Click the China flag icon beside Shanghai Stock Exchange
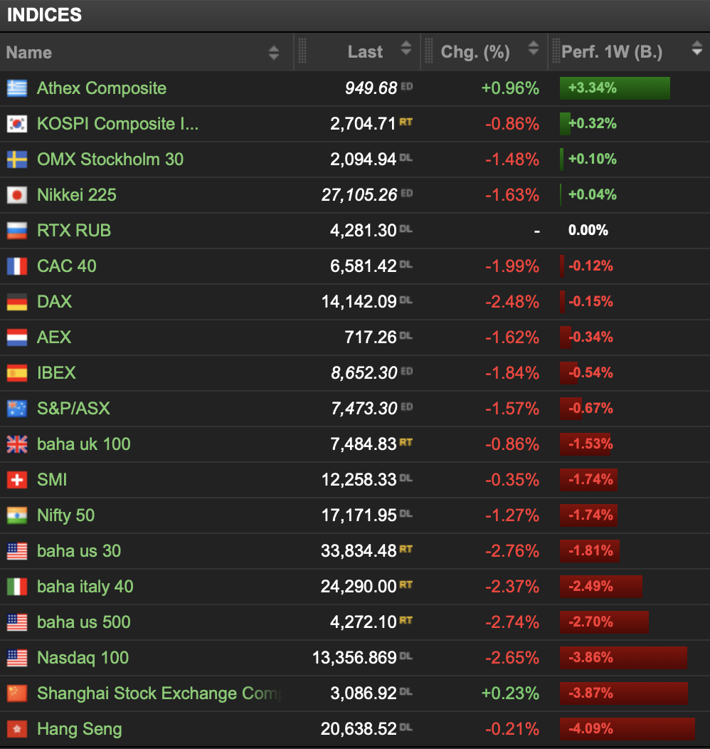710x749 pixels. [x=16, y=693]
